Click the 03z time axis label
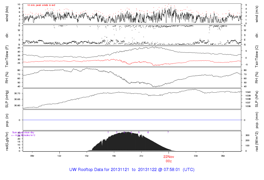This screenshot has height=180, width=264. click(196, 156)
